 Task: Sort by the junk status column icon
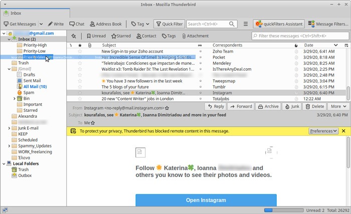point(296,45)
